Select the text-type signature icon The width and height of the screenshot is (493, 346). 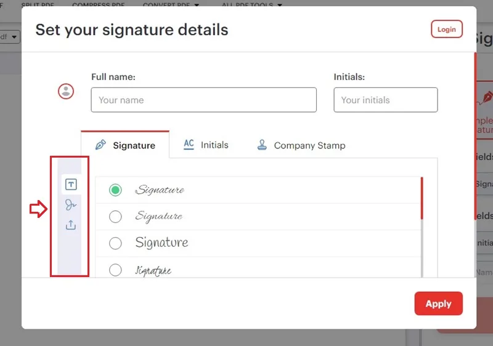point(71,184)
